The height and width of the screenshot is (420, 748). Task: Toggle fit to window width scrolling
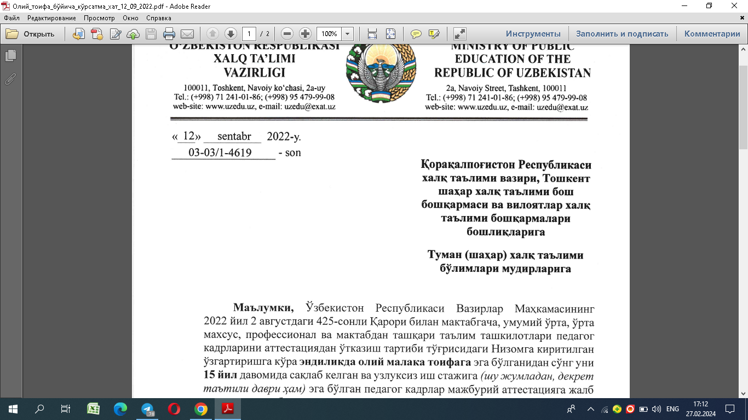pos(372,34)
